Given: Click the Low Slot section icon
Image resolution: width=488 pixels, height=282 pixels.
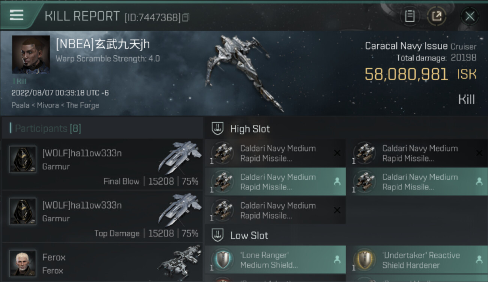Looking at the screenshot, I should click(x=218, y=235).
